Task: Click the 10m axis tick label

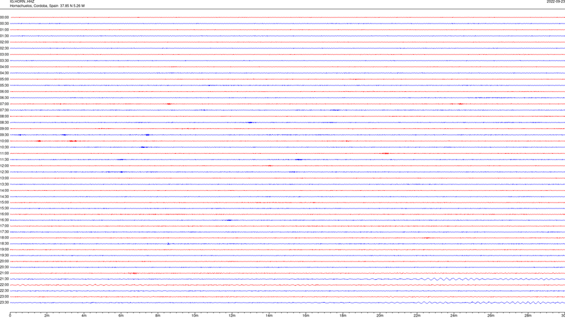Action: (x=195, y=316)
